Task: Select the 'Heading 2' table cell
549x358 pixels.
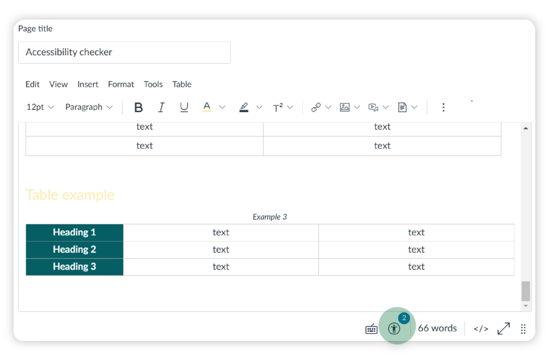Action: pyautogui.click(x=75, y=250)
